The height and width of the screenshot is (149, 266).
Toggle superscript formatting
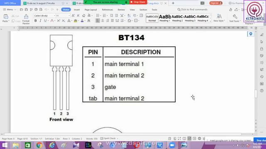[58, 21]
